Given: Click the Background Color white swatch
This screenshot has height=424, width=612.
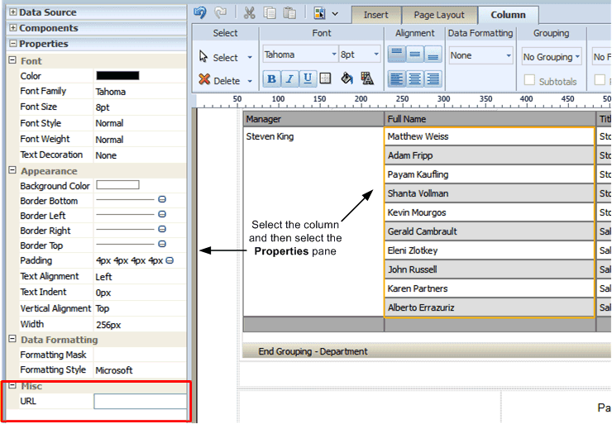Looking at the screenshot, I should click(118, 185).
